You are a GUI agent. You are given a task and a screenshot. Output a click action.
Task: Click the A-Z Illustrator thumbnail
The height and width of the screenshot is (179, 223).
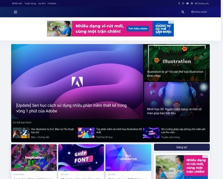pos(21,133)
